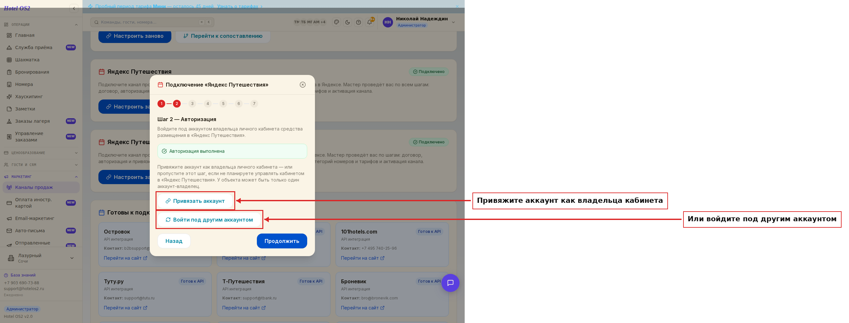The image size is (849, 323).
Task: Go to wizard step 3
Action: coord(192,104)
